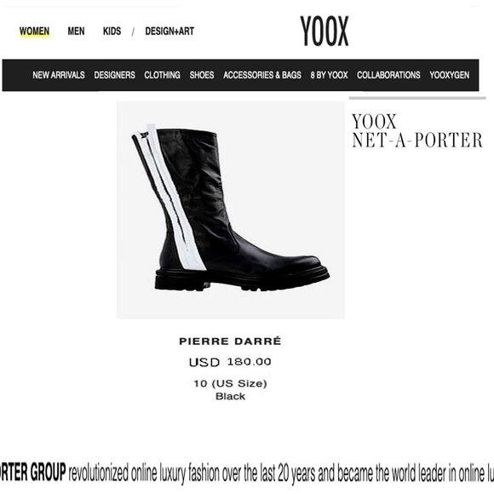Open NEW ARRIVALS menu

point(59,75)
